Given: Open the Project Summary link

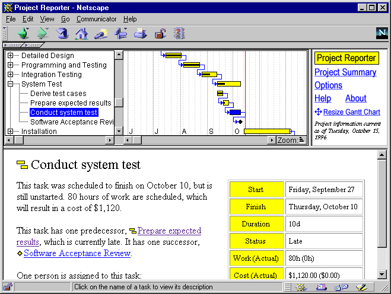Looking at the screenshot, I should pos(345,72).
